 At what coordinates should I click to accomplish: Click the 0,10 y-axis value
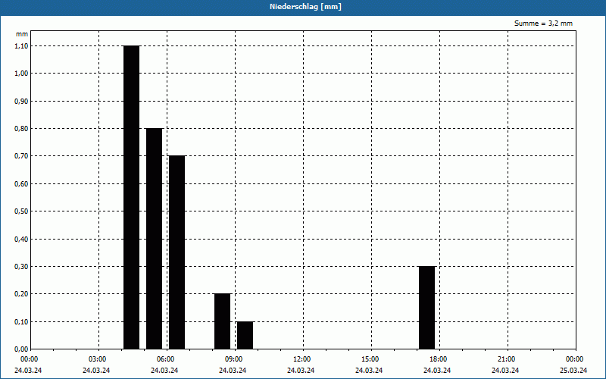(21, 321)
